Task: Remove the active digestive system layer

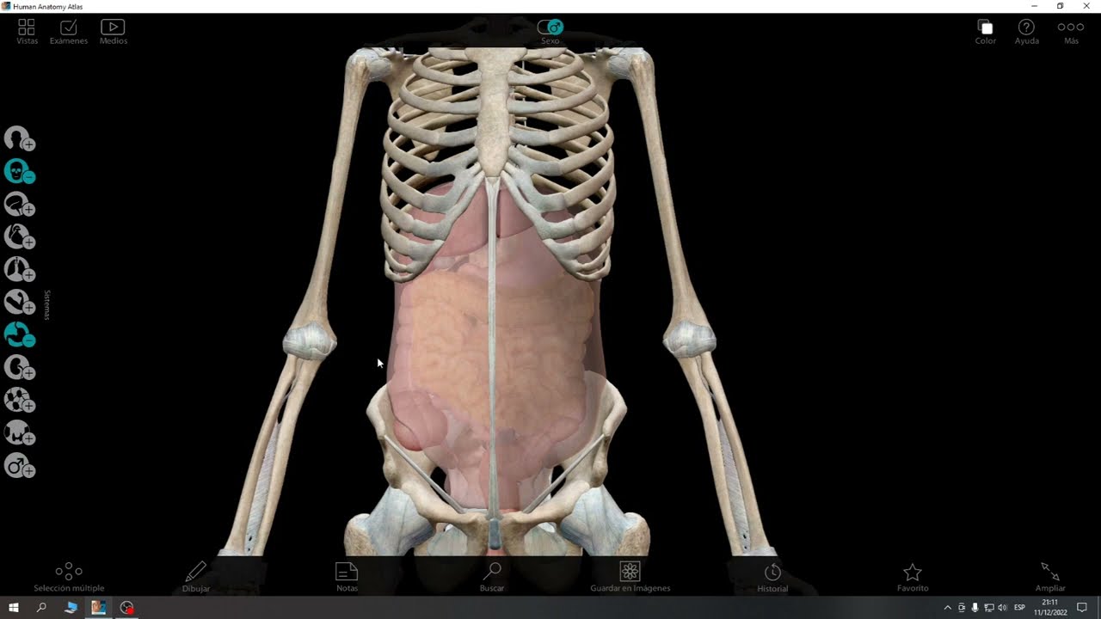Action: [19, 335]
